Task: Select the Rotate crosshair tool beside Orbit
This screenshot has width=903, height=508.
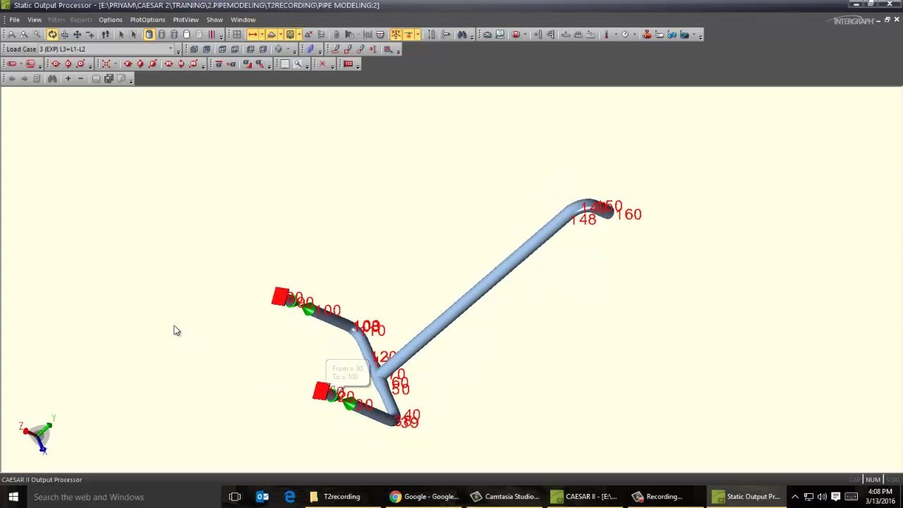Action: click(64, 34)
